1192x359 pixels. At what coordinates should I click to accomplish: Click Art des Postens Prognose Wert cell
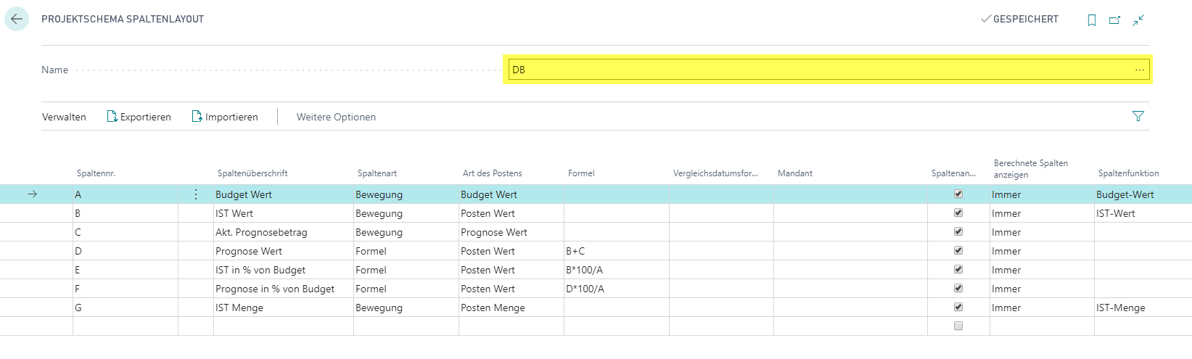[511, 232]
